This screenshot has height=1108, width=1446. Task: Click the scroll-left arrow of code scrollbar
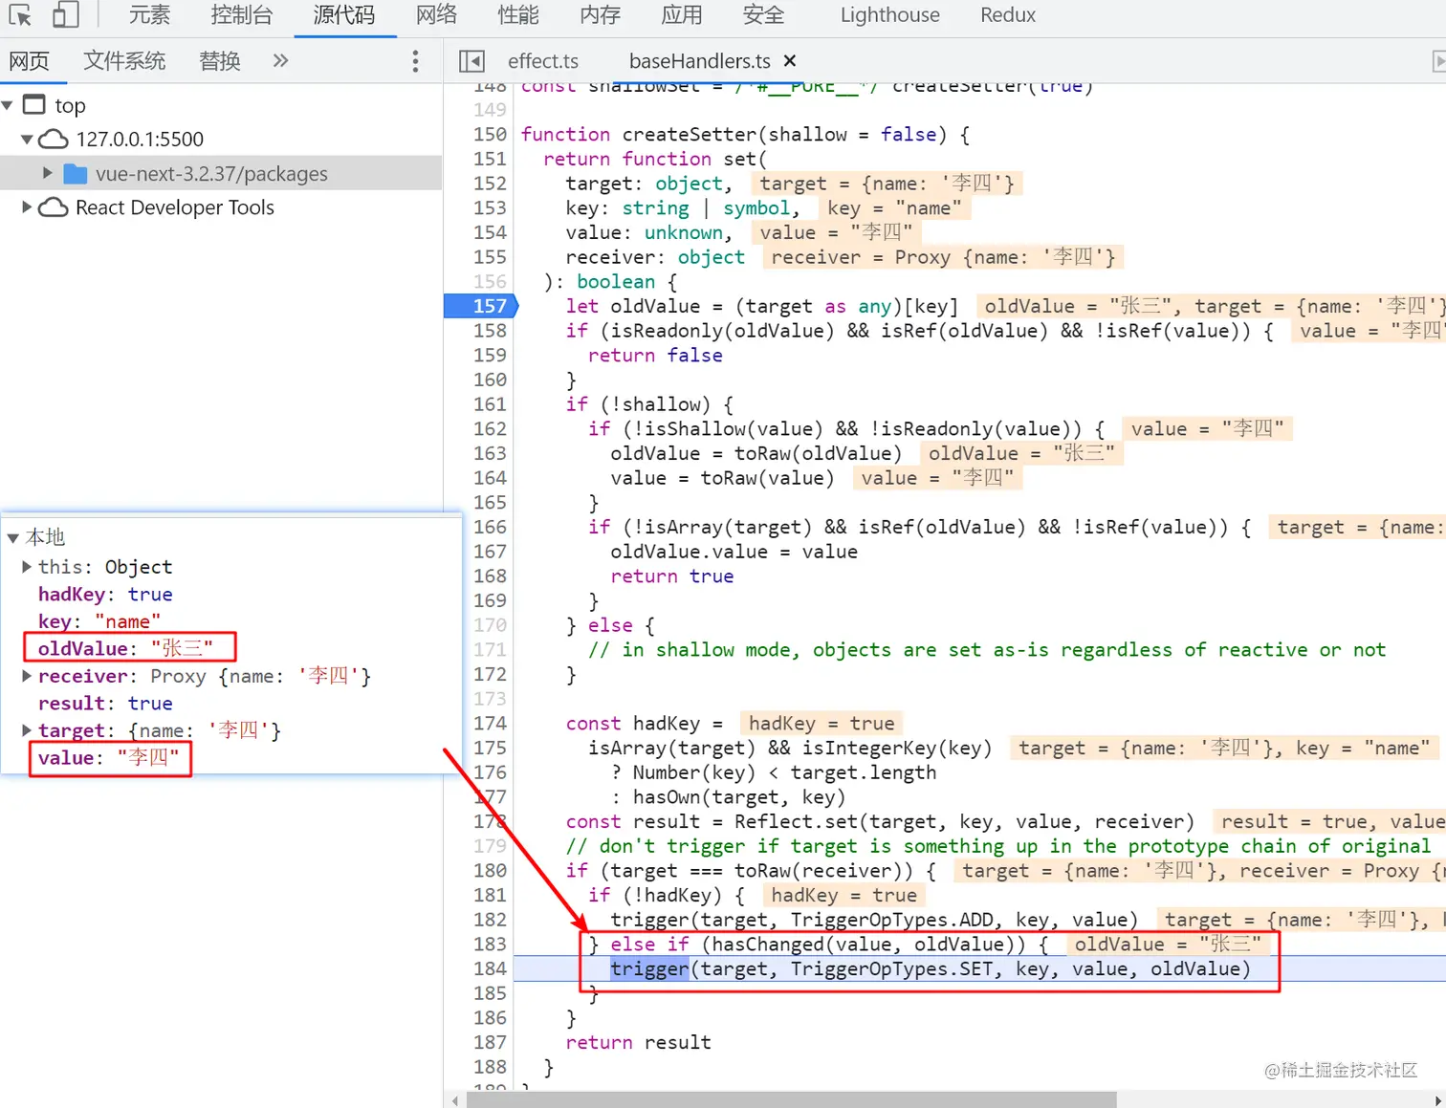click(x=454, y=1099)
